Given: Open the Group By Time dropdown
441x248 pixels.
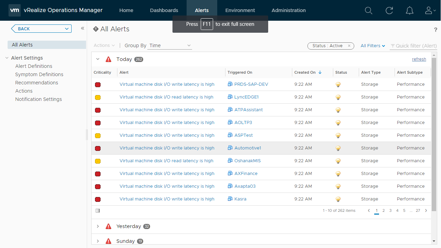Looking at the screenshot, I should (170, 45).
